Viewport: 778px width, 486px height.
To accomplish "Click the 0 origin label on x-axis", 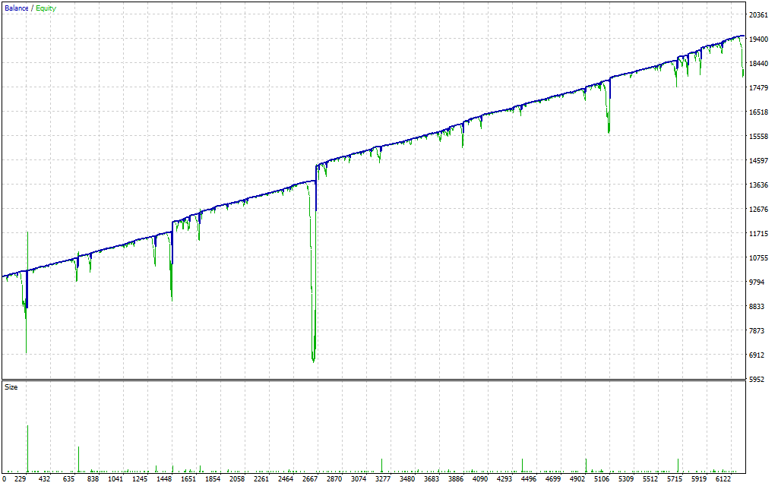I will pyautogui.click(x=5, y=479).
